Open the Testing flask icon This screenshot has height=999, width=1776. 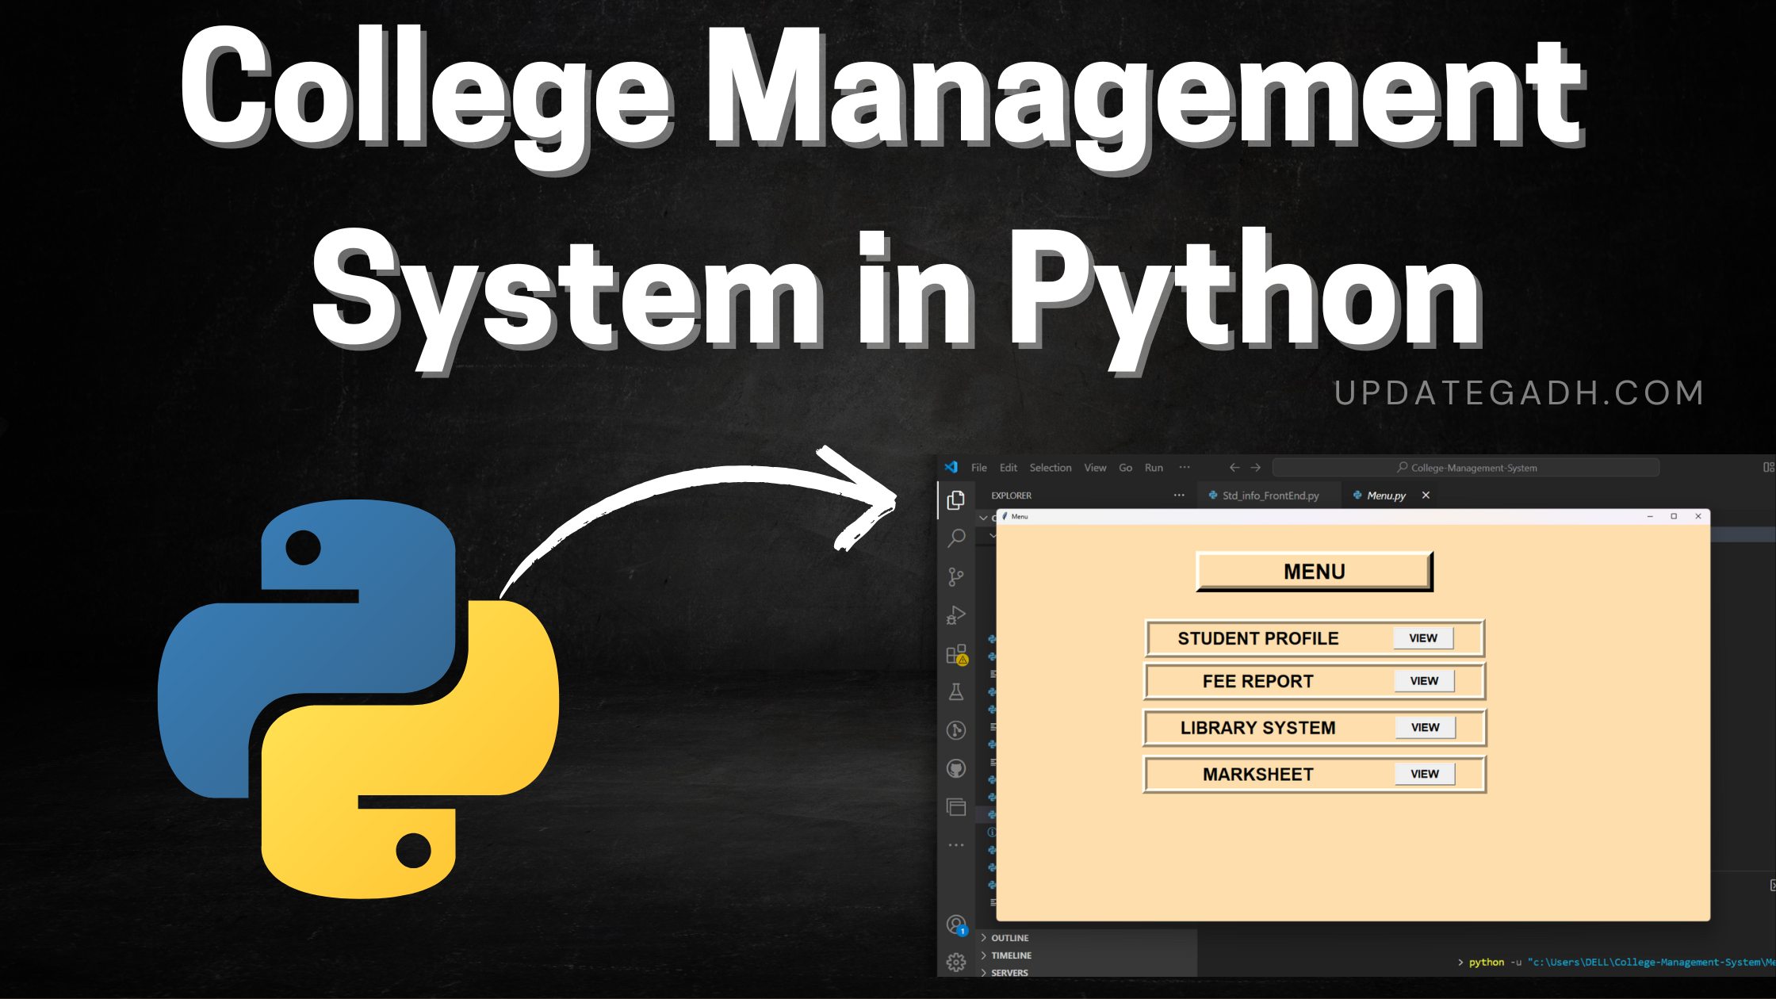click(x=956, y=692)
